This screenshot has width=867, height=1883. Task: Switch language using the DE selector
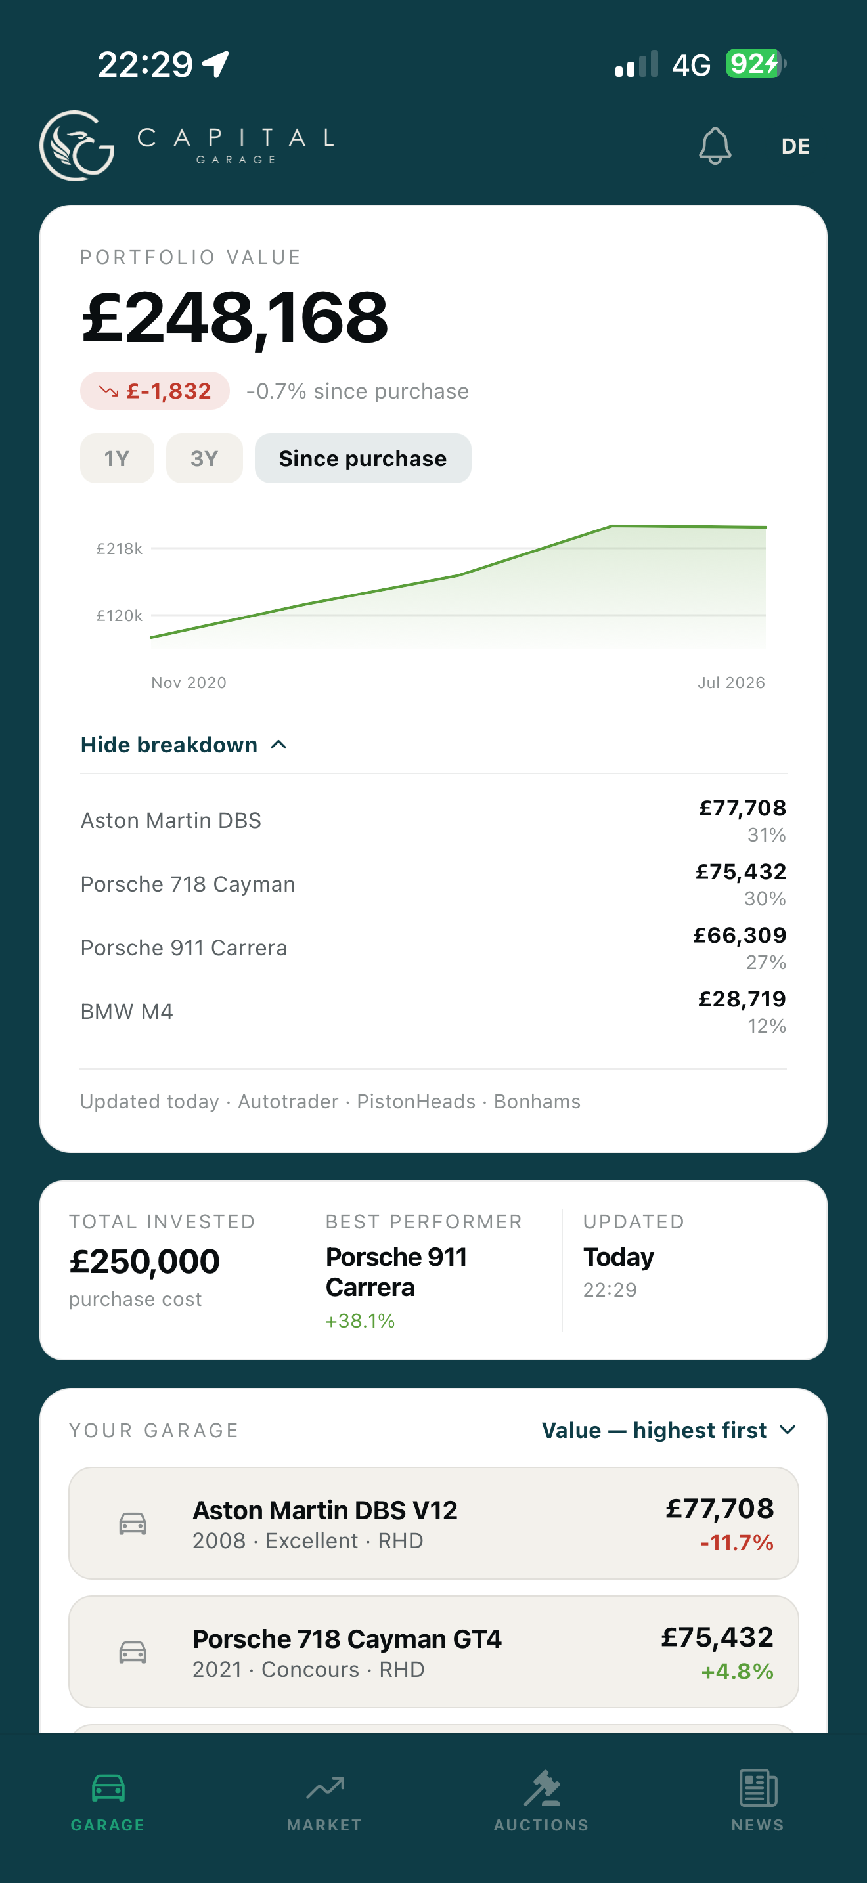[x=795, y=146]
